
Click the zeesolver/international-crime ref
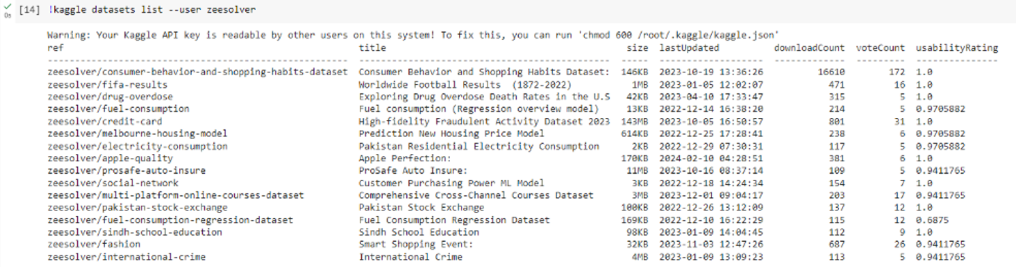[x=127, y=257]
